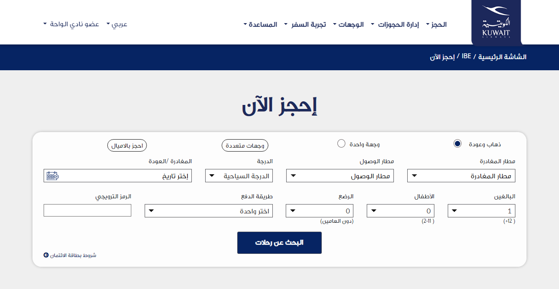559x289 pixels.
Task: Open the calendar icon in date field
Action: tap(53, 176)
